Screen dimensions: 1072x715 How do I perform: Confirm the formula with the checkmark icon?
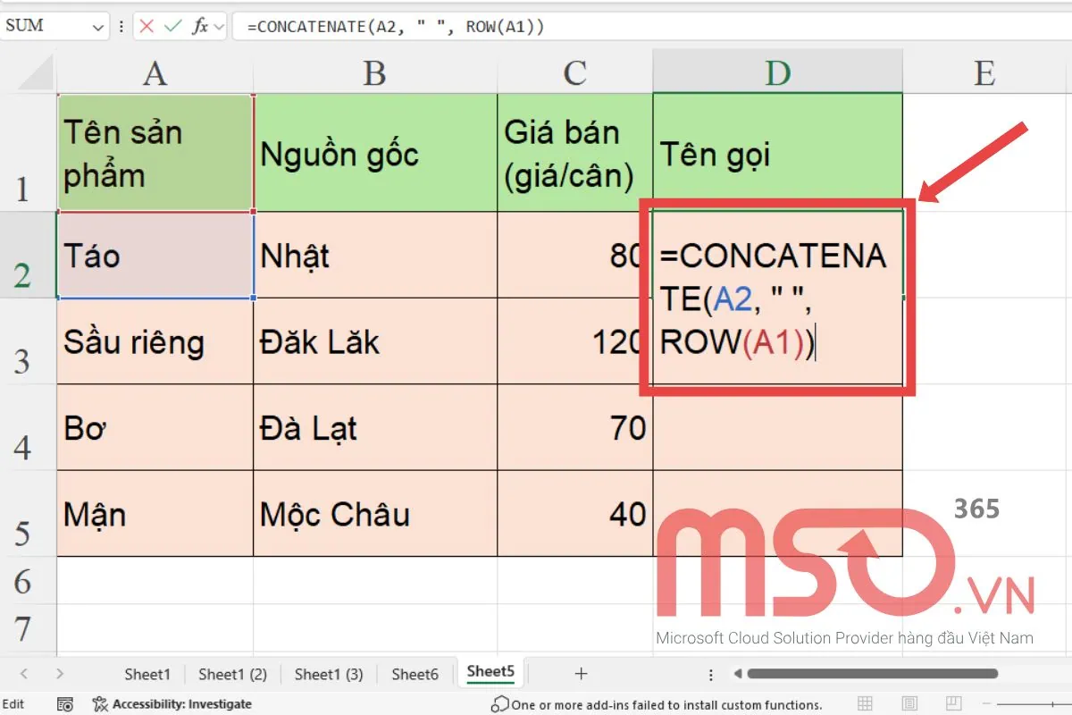click(x=173, y=26)
